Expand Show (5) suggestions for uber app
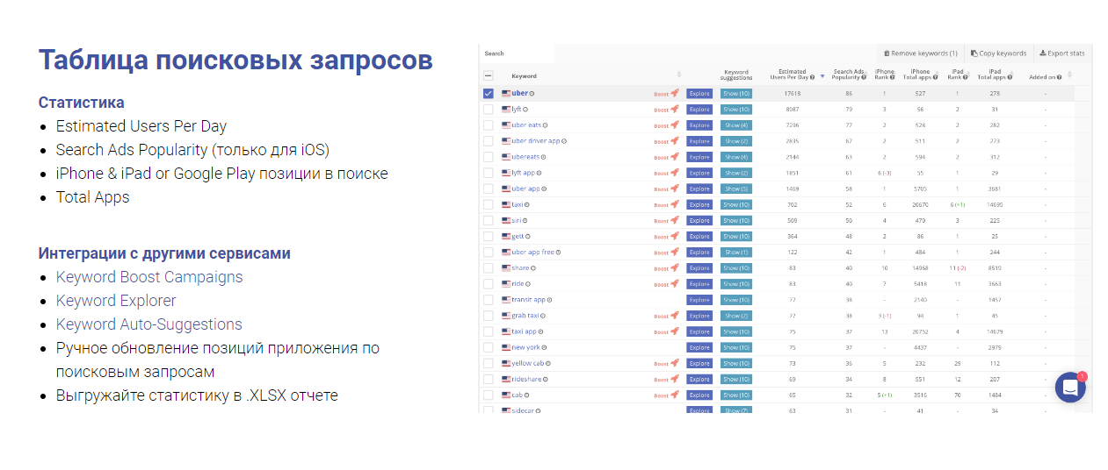This screenshot has height=470, width=1108. (735, 189)
